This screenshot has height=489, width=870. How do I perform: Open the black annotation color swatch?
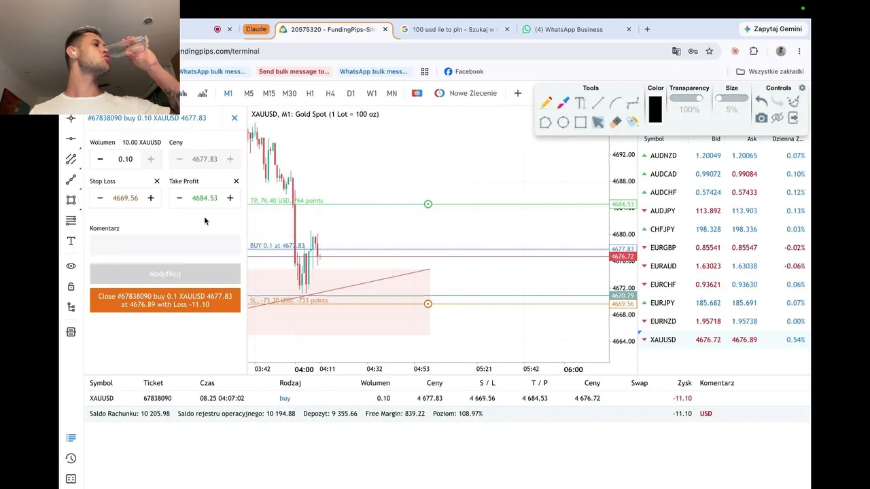(655, 109)
